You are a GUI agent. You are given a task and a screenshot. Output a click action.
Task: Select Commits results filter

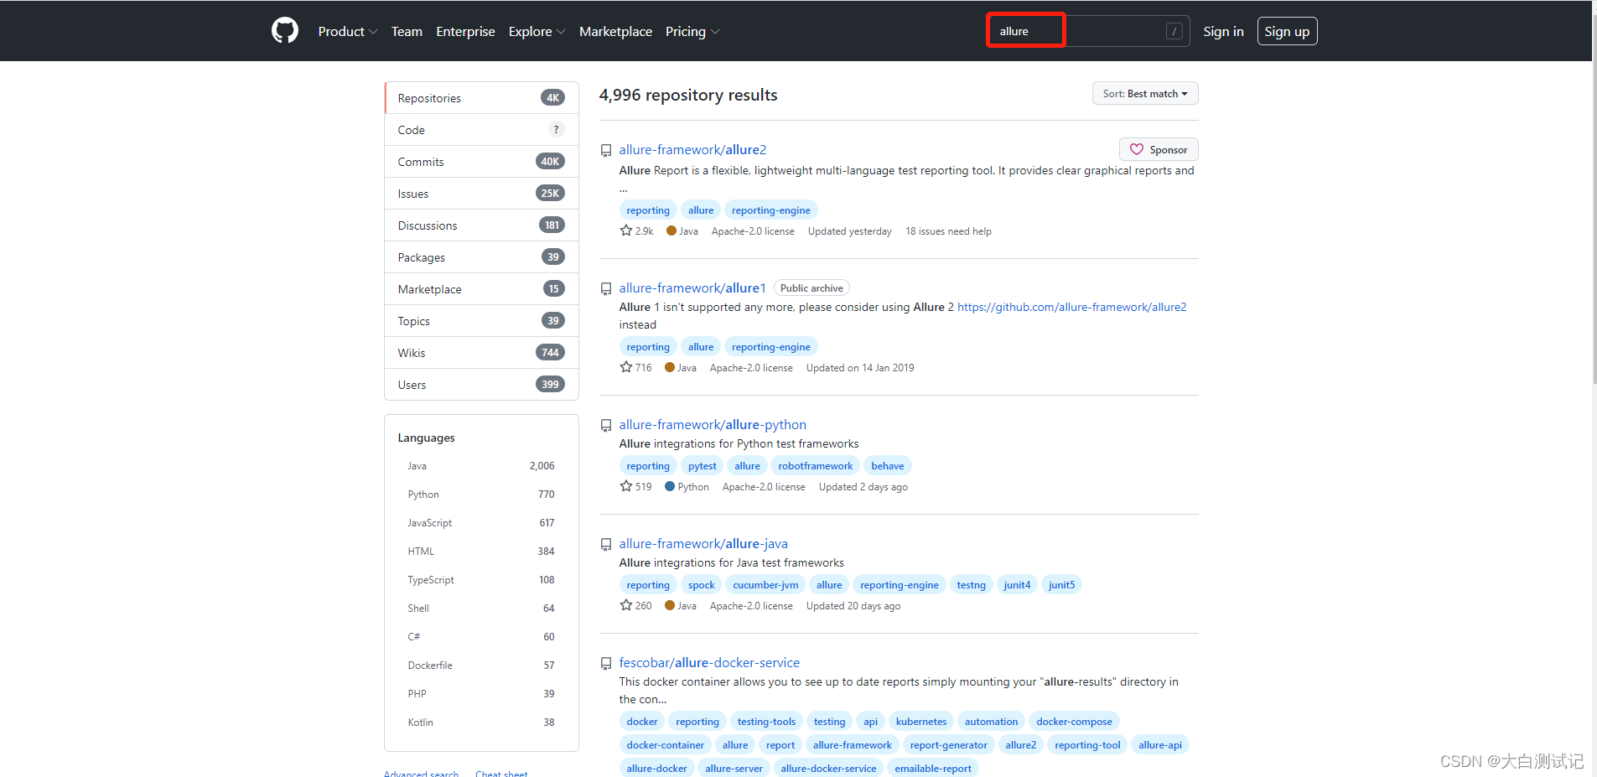[482, 162]
